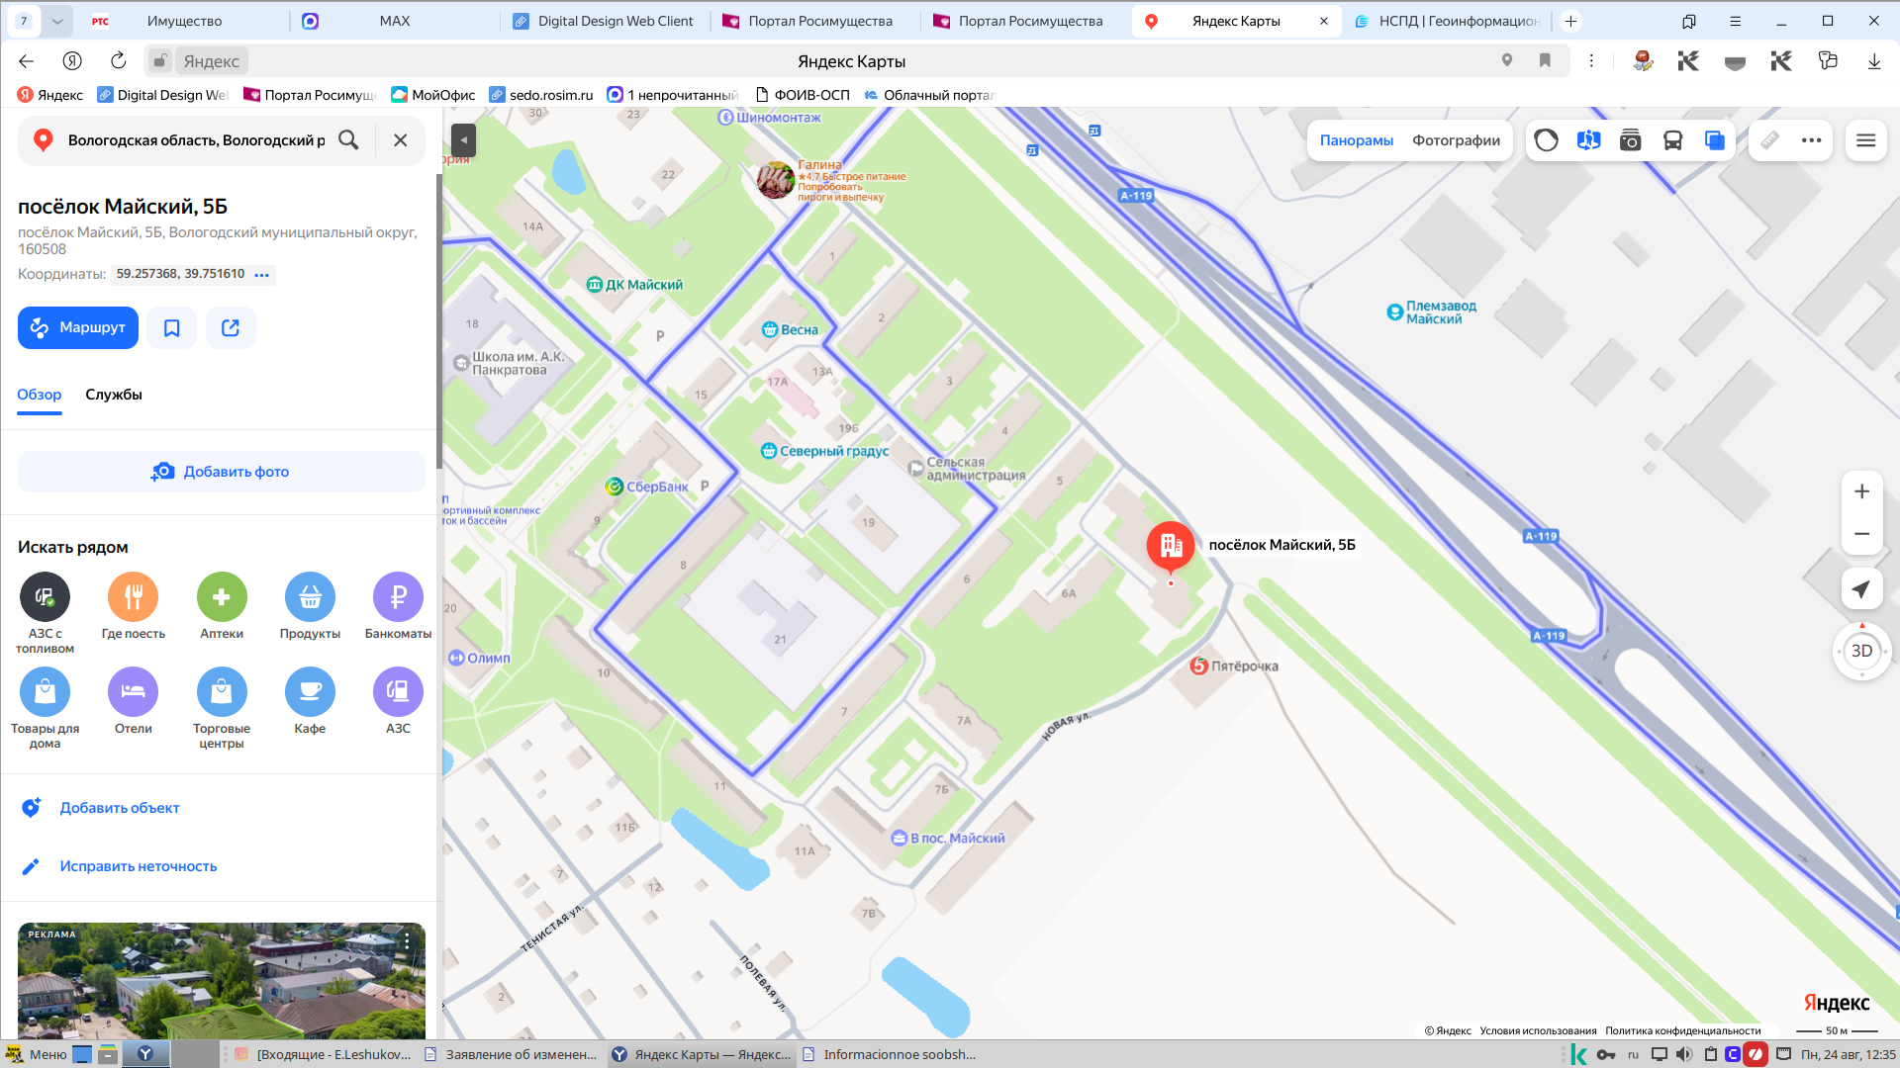
Task: Go back to previous page
Action: pyautogui.click(x=27, y=61)
